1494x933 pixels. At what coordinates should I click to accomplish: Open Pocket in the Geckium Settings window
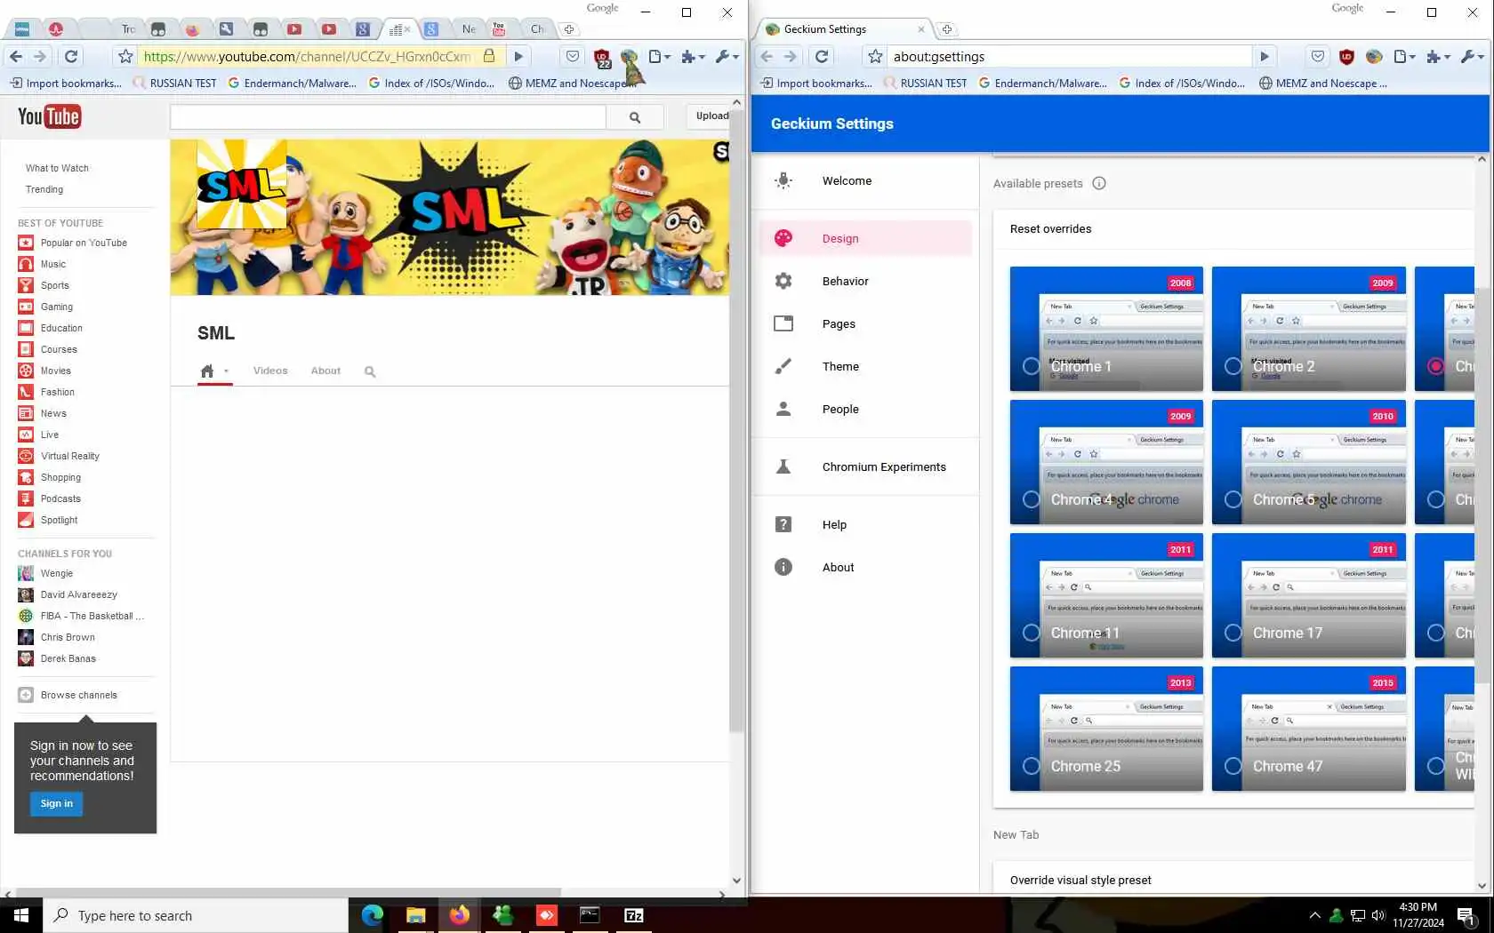(x=1318, y=56)
